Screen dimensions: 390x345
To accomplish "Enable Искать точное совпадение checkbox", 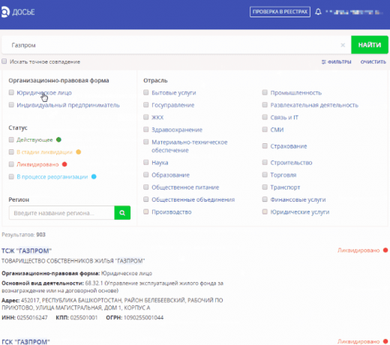I will coord(4,61).
